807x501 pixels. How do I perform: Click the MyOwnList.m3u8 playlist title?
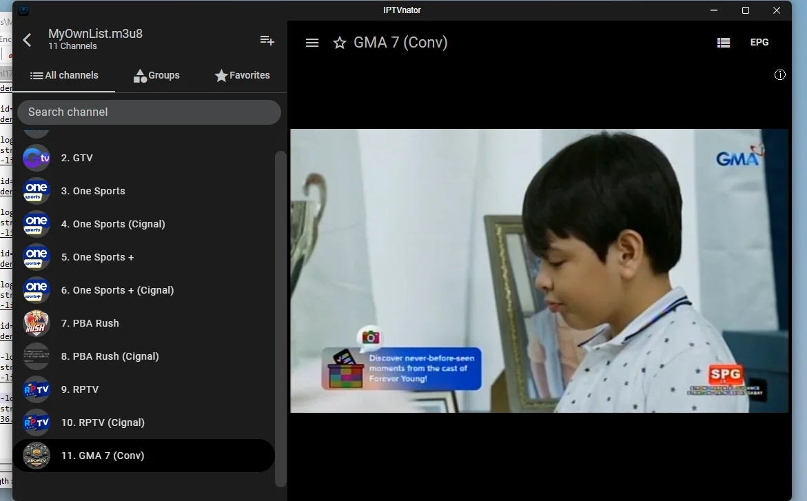[95, 34]
